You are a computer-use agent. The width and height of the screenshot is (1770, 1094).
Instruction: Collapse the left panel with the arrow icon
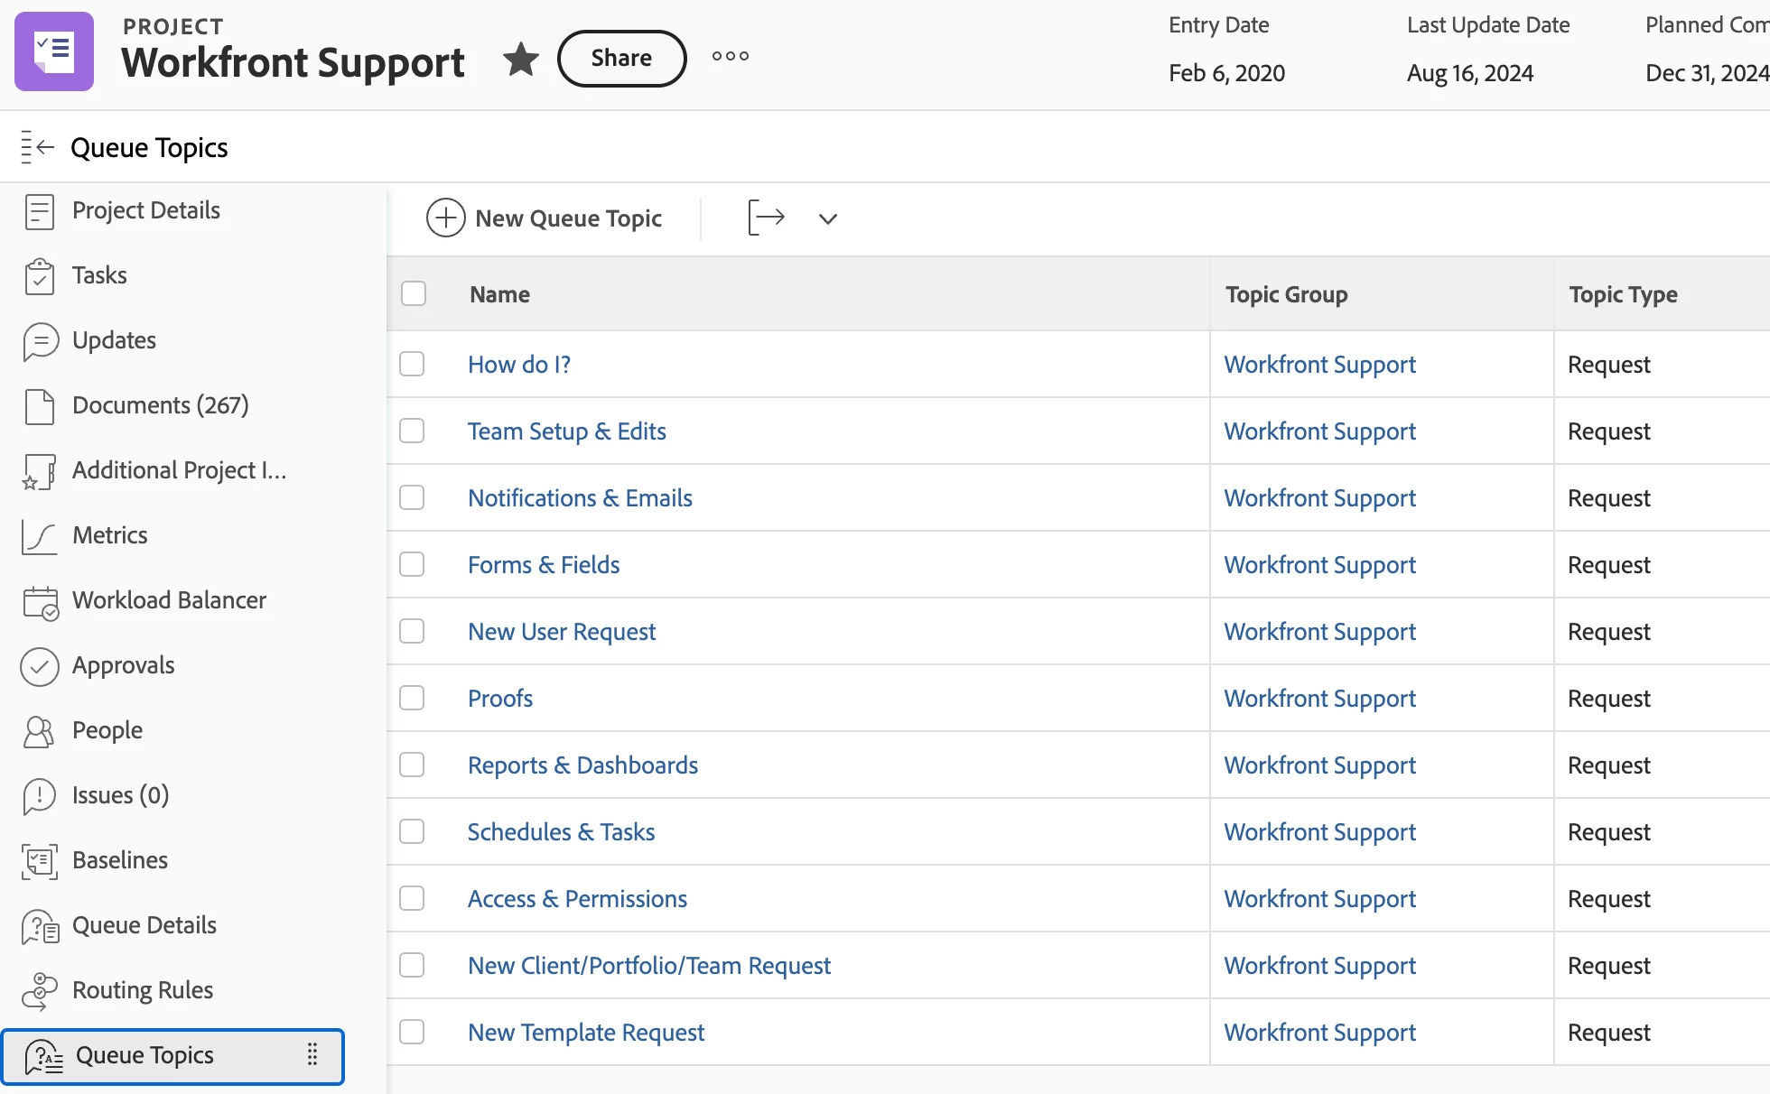click(38, 147)
